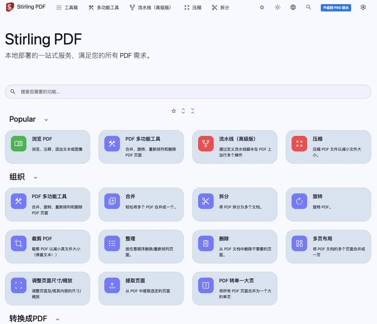Click the Stirling PDF logo icon

10,7
